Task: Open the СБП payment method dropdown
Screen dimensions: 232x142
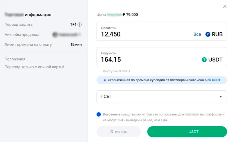Action: coord(162,97)
